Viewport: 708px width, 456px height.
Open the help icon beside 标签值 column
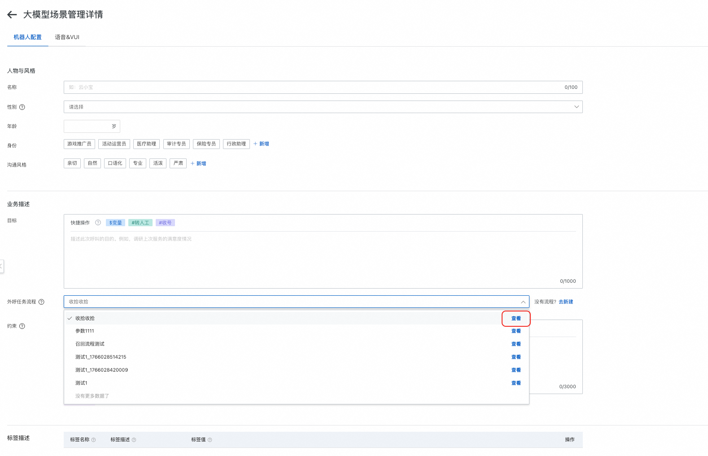(210, 440)
